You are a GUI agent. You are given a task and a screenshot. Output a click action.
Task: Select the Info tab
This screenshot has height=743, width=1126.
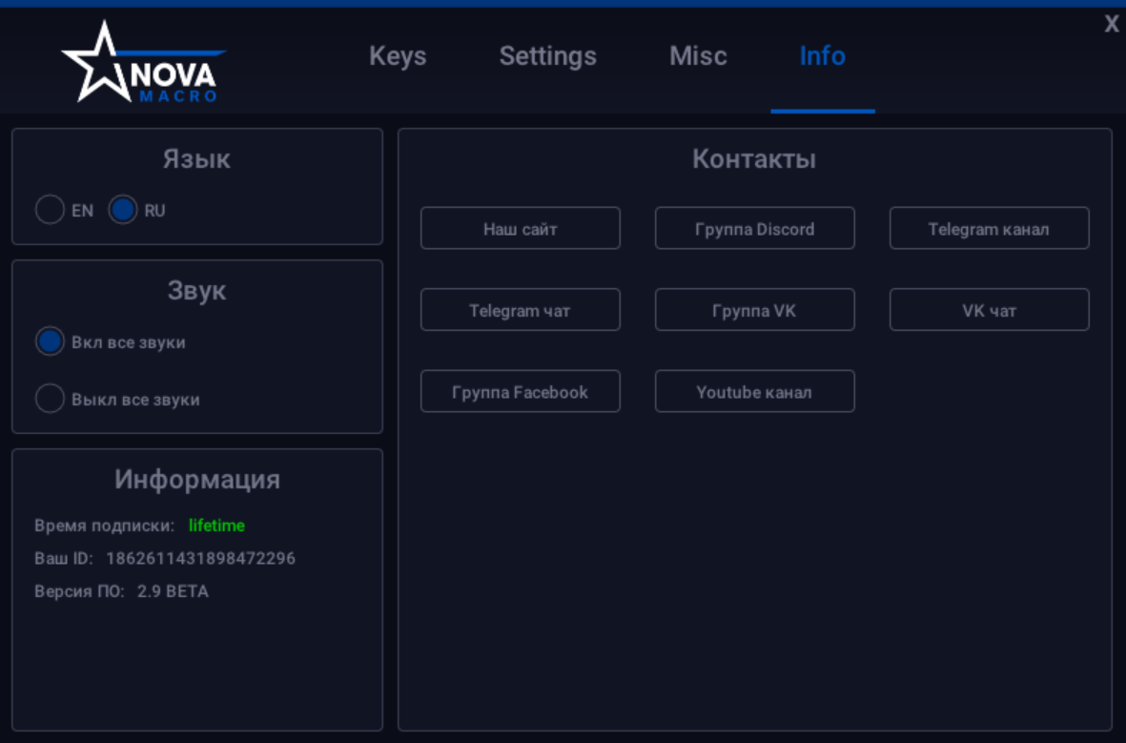[822, 56]
